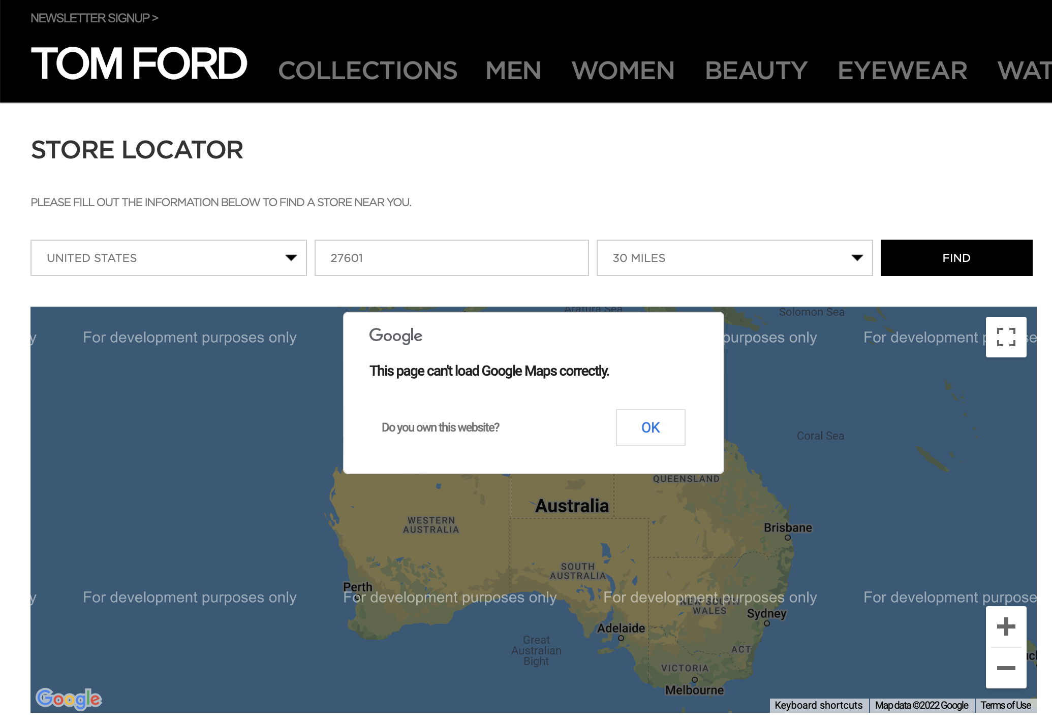Image resolution: width=1052 pixels, height=727 pixels.
Task: Focus the zip code field 27601
Action: click(451, 258)
